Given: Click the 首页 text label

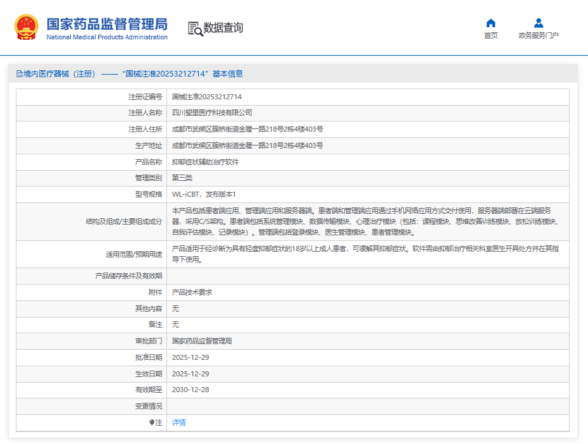Looking at the screenshot, I should (491, 35).
